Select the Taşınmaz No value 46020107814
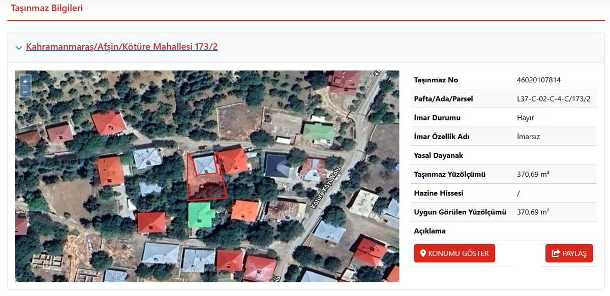 coord(538,80)
